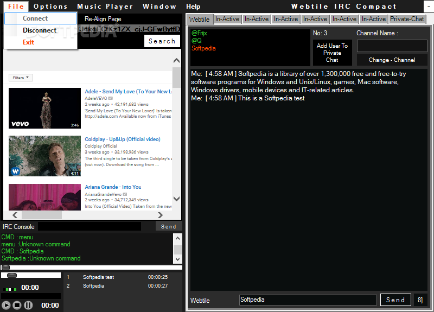The height and width of the screenshot is (312, 434).
Task: Click the Change - Channel button
Action: (392, 60)
